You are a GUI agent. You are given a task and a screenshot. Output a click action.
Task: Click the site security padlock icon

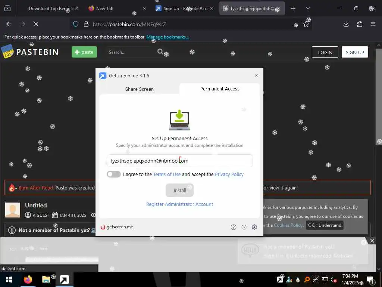point(86,24)
